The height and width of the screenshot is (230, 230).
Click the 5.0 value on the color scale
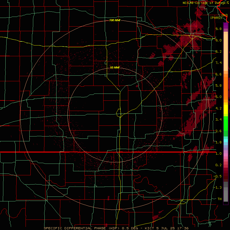[218, 97]
